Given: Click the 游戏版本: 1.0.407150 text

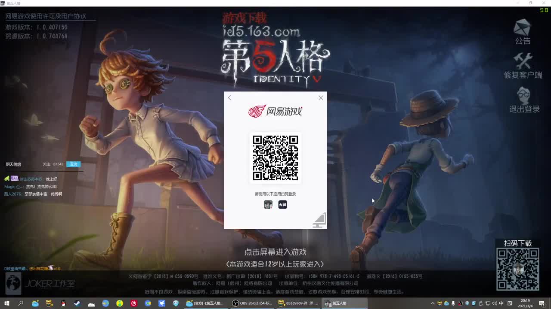Looking at the screenshot, I should pos(37,27).
